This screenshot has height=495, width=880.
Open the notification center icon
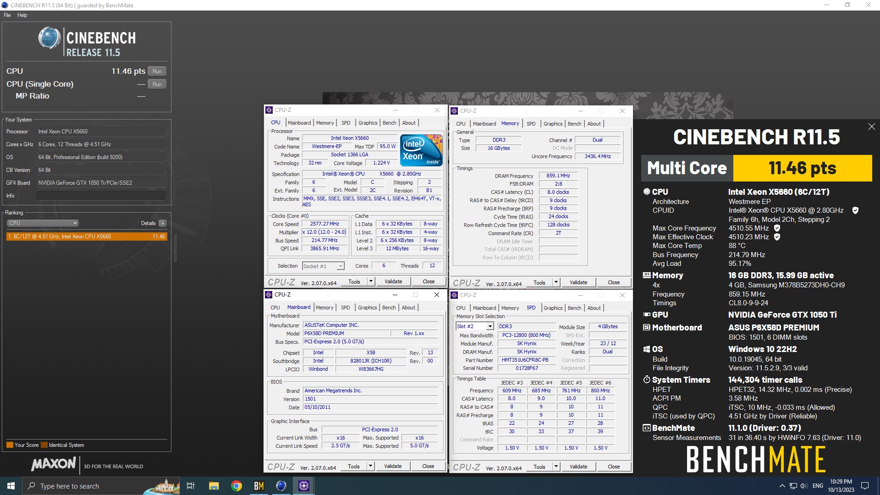[x=865, y=486]
